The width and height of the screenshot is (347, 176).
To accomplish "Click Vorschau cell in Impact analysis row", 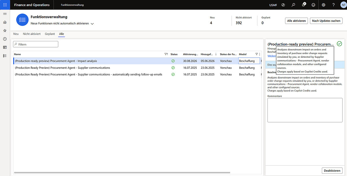I will click(226, 61).
